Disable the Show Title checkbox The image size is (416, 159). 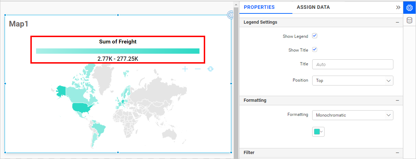tap(315, 50)
